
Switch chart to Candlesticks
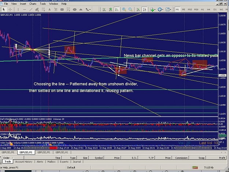coord(110,10)
